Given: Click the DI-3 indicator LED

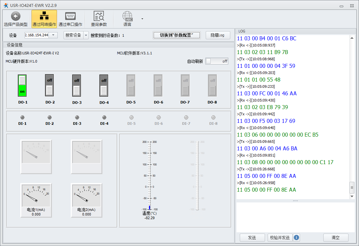Looking at the screenshot, I should (77, 118).
